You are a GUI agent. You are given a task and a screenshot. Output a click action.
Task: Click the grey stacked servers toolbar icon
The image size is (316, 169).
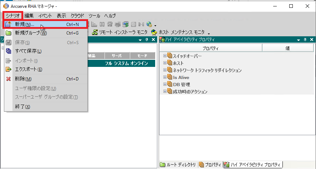click(x=118, y=24)
